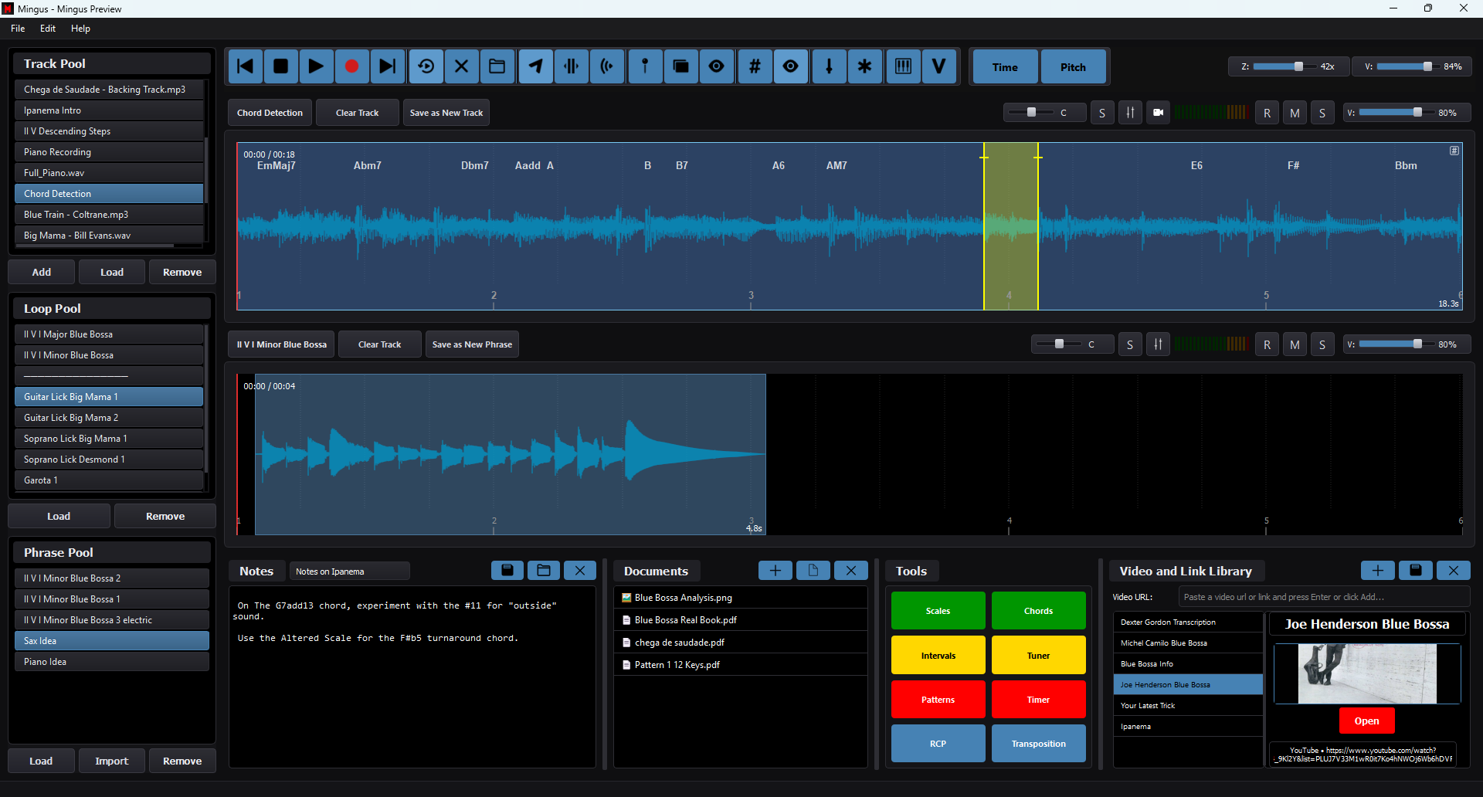Open the folder icon in transport toolbar
1483x797 pixels.
497,66
